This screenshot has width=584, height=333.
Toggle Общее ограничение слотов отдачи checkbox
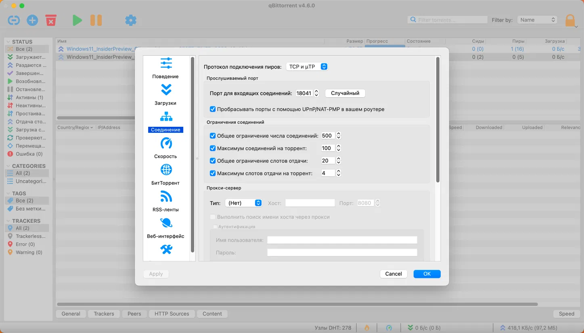pyautogui.click(x=213, y=161)
